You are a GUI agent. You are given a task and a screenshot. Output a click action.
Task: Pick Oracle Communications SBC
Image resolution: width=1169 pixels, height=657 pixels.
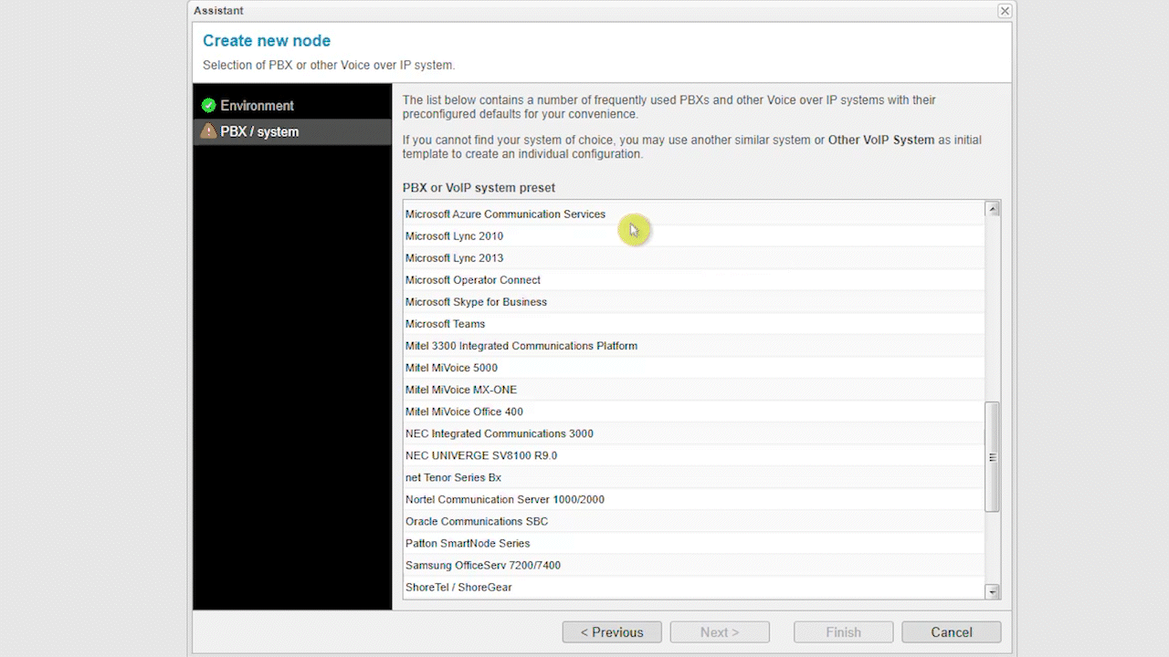694,521
